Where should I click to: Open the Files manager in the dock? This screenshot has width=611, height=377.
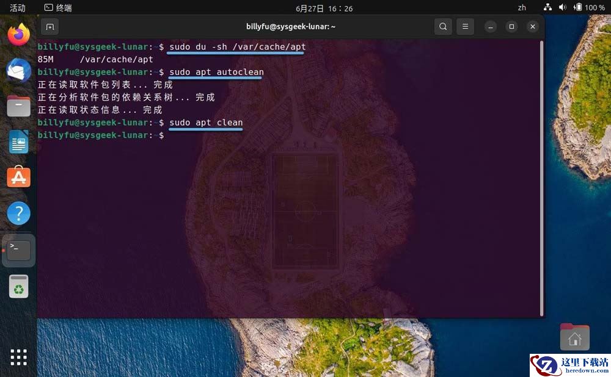tap(19, 106)
